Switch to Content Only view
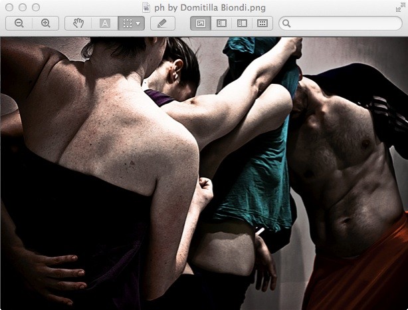 (201, 23)
